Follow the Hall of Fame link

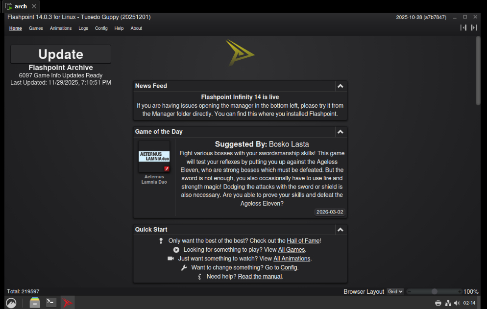pos(303,240)
